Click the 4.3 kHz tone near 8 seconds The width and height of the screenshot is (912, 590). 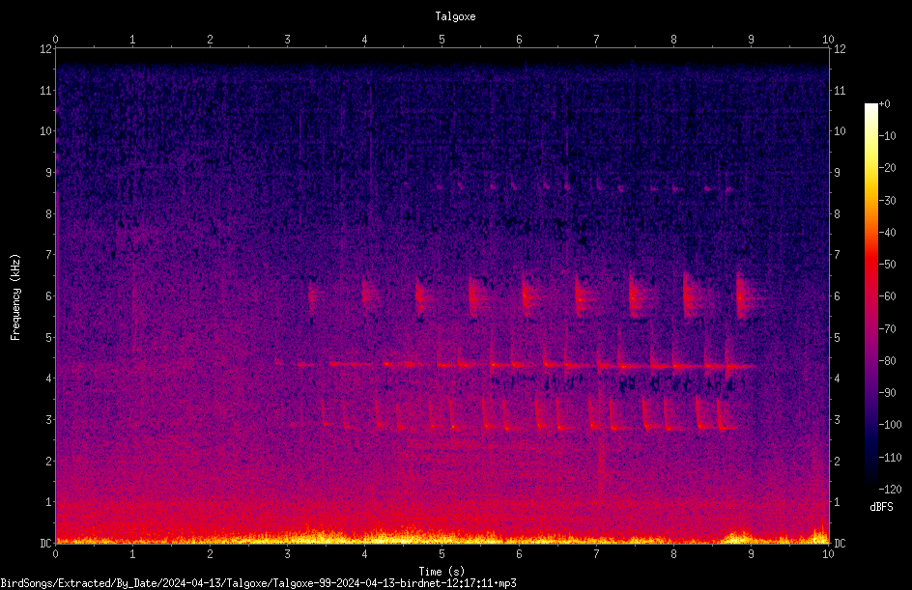tap(674, 366)
